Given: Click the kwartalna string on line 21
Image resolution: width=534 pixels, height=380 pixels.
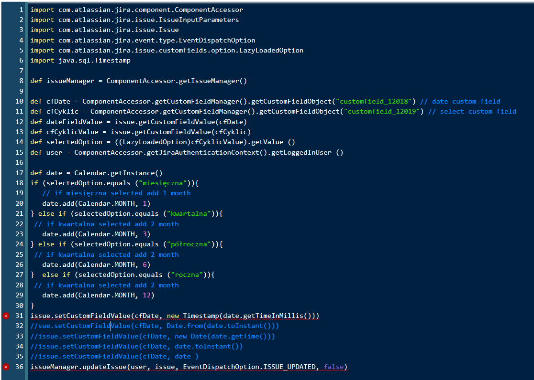Looking at the screenshot, I should click(189, 213).
